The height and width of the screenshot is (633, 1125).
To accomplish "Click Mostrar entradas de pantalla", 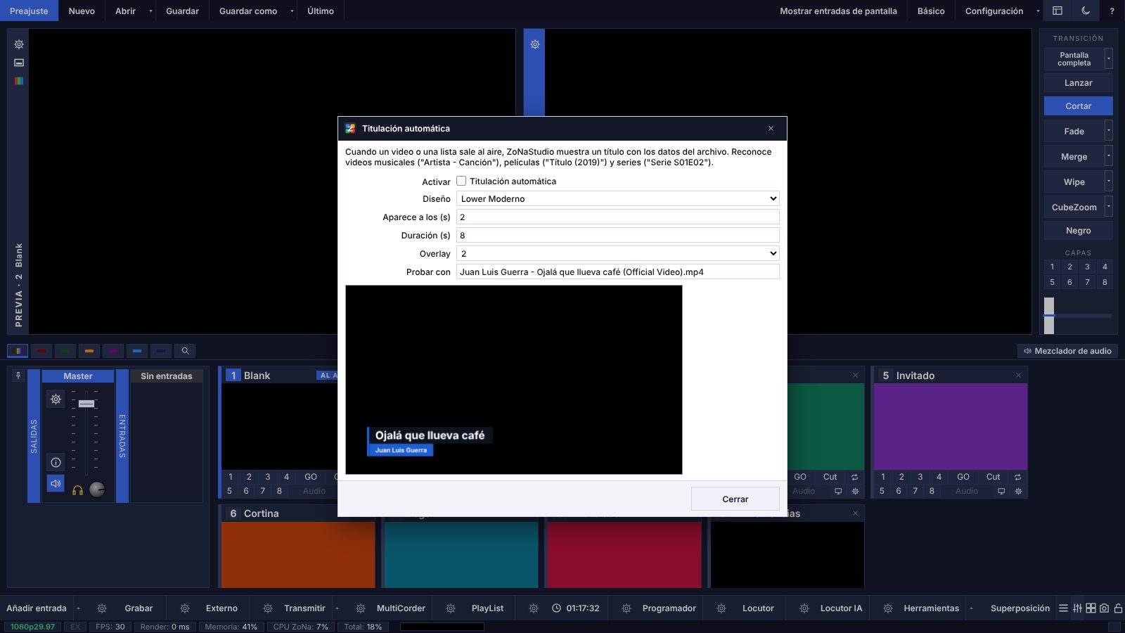I will pyautogui.click(x=838, y=11).
